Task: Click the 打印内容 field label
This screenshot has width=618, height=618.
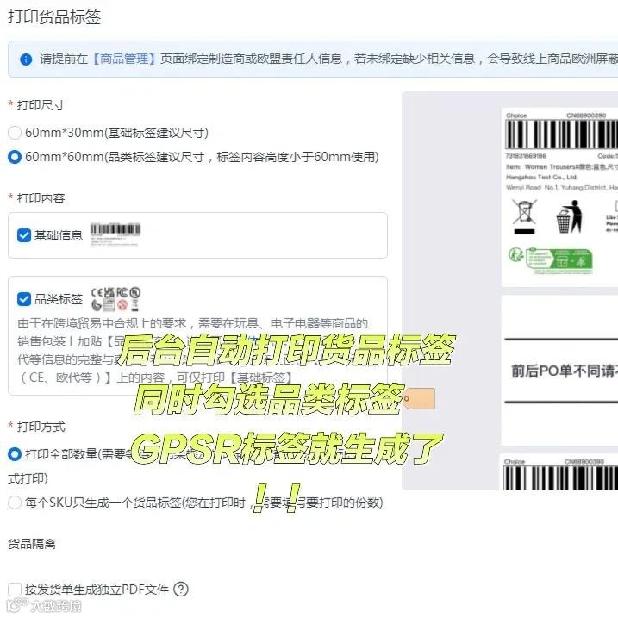Action: coord(41,198)
